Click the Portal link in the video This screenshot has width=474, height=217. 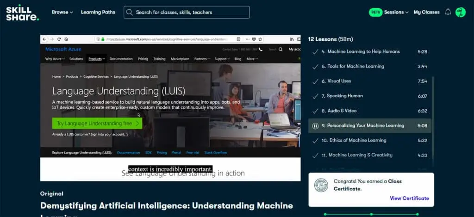point(176,153)
